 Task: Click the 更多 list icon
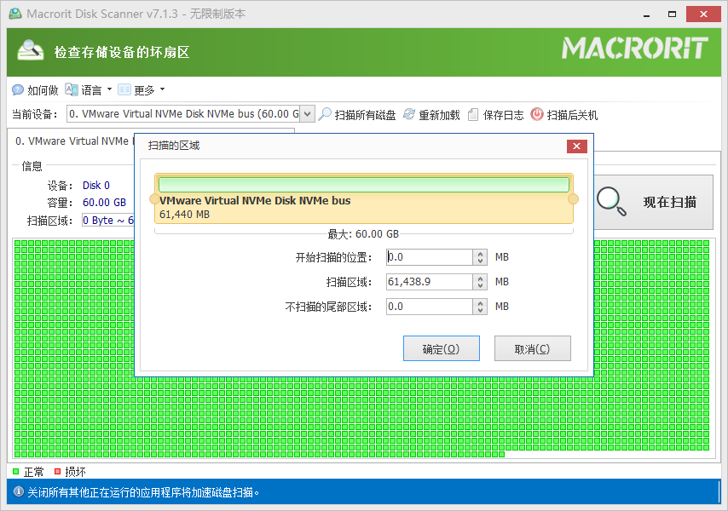tap(124, 89)
